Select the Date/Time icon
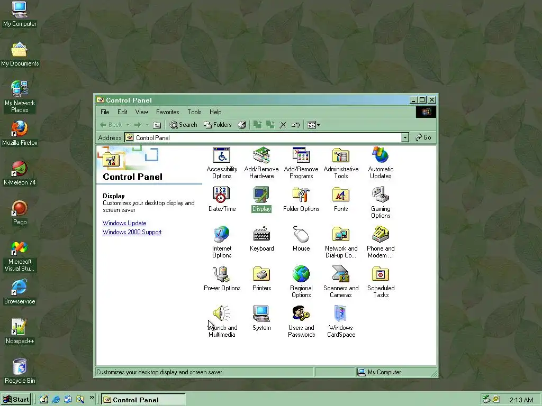This screenshot has height=406, width=542. pos(222,199)
